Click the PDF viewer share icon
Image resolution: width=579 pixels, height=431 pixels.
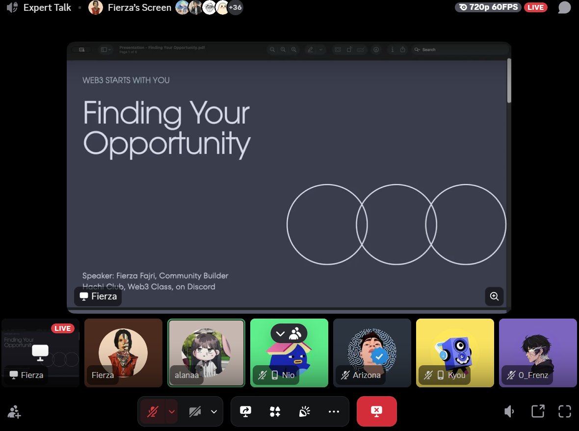pos(403,50)
